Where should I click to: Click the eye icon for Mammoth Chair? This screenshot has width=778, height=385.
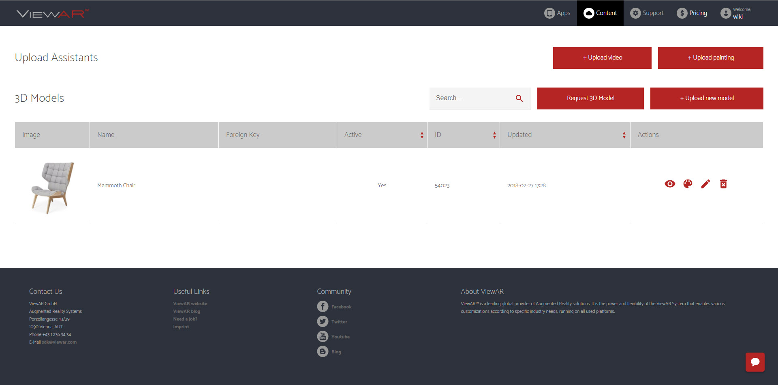(x=670, y=184)
